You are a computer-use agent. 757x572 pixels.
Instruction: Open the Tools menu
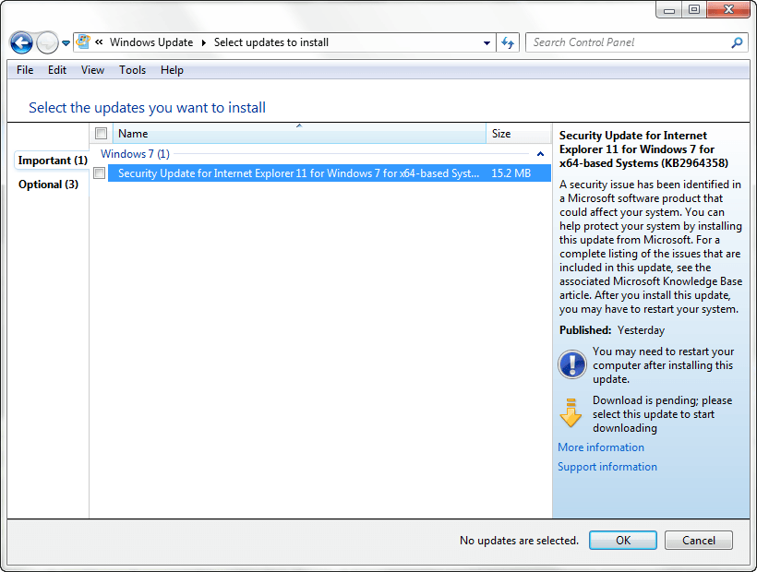(132, 70)
